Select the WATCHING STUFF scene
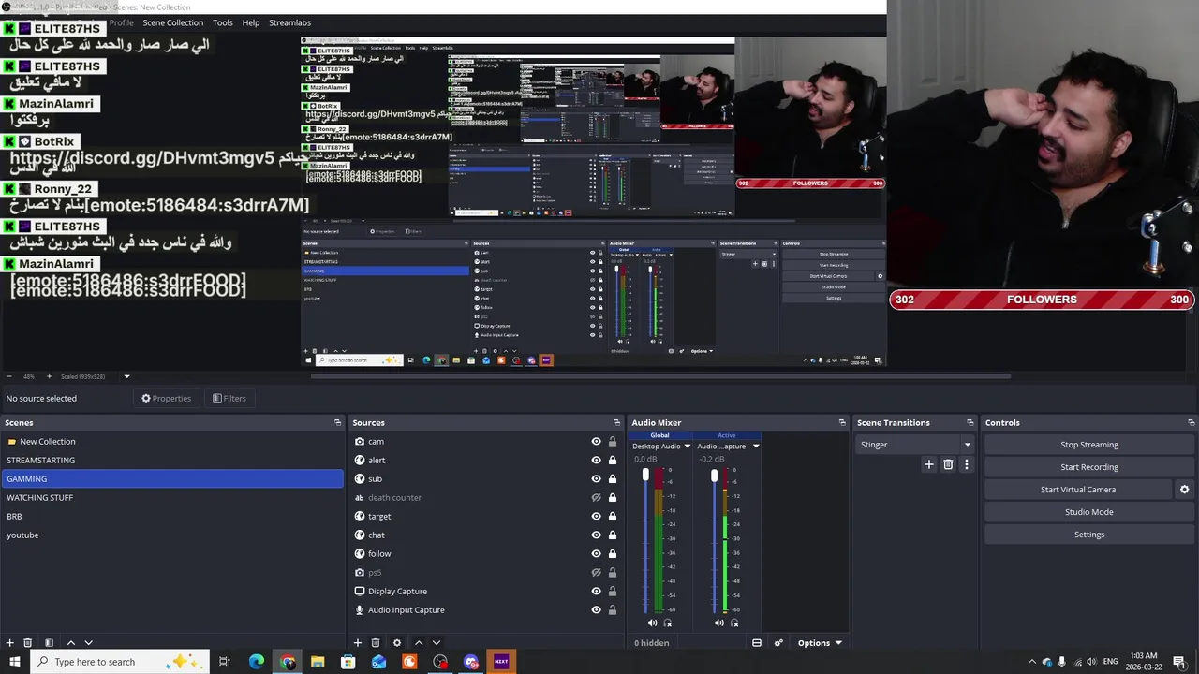 pos(172,498)
